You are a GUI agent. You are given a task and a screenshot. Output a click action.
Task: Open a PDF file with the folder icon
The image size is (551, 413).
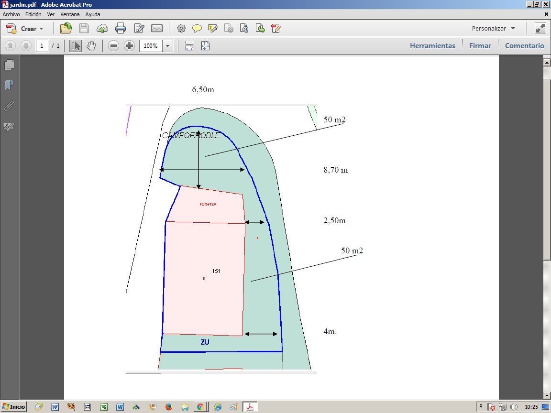point(66,28)
